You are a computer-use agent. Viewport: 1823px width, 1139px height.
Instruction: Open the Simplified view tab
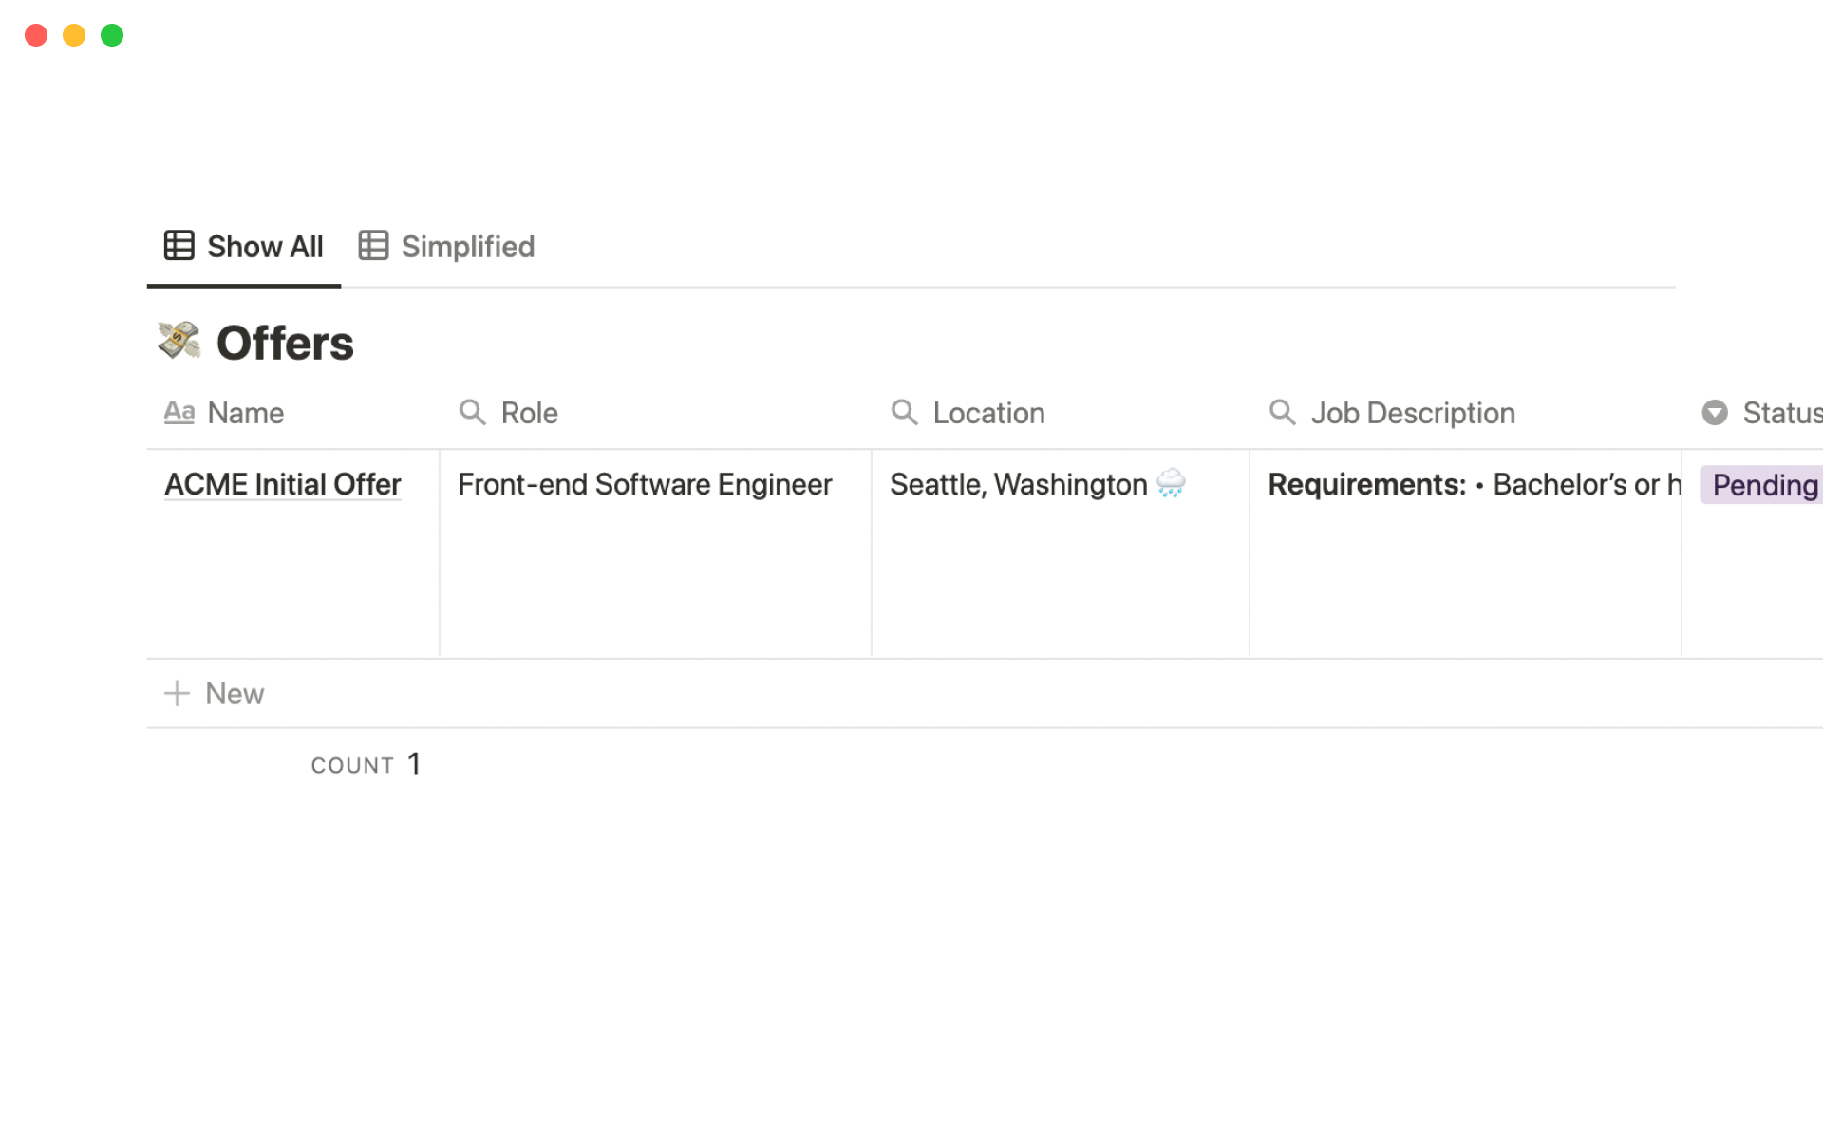pyautogui.click(x=467, y=247)
